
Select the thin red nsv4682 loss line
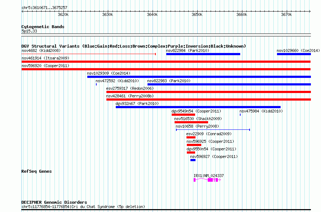point(89,54)
